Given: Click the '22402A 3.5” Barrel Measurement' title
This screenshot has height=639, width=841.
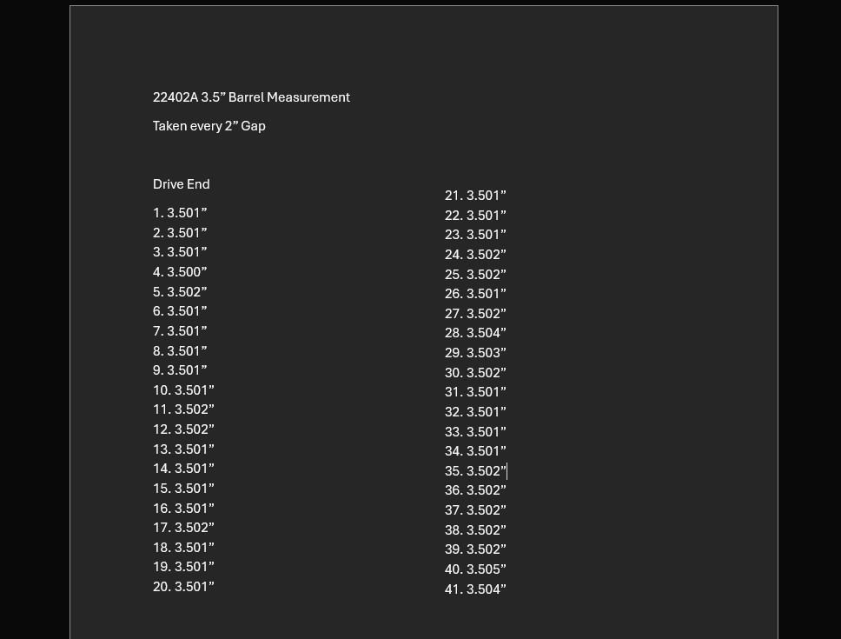Looking at the screenshot, I should tap(251, 97).
